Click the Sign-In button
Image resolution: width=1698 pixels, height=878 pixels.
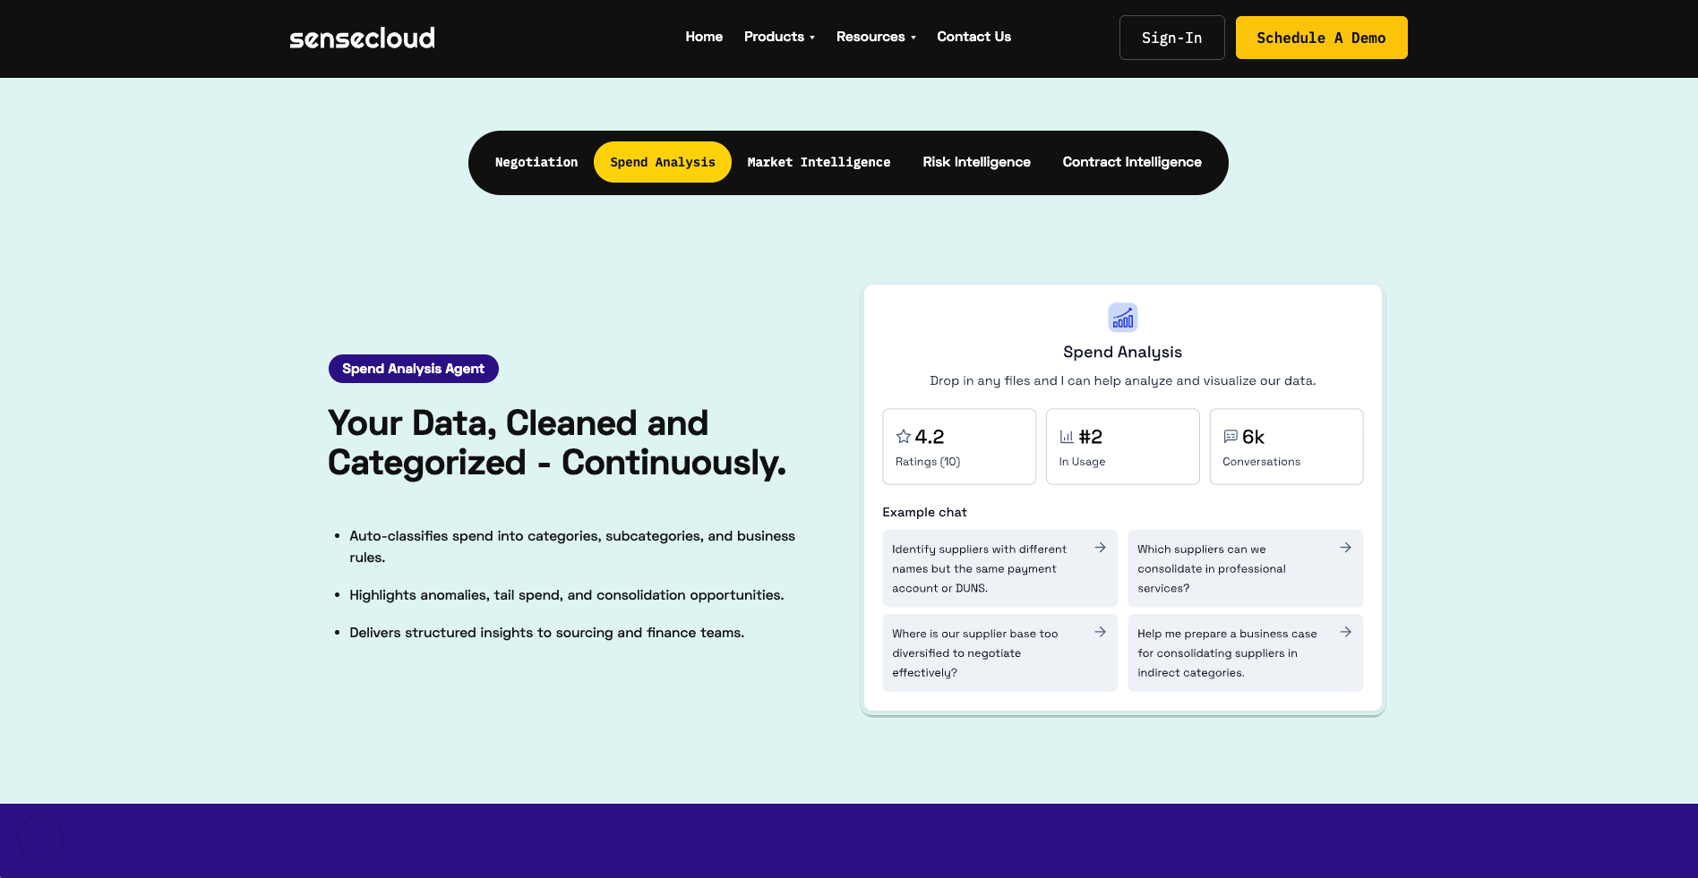point(1171,38)
